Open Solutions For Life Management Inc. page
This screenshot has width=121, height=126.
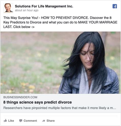(44, 6)
